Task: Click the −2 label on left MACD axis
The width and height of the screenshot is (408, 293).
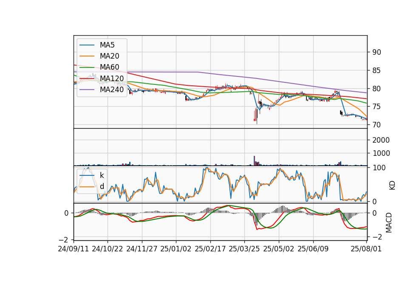Action: (64, 239)
